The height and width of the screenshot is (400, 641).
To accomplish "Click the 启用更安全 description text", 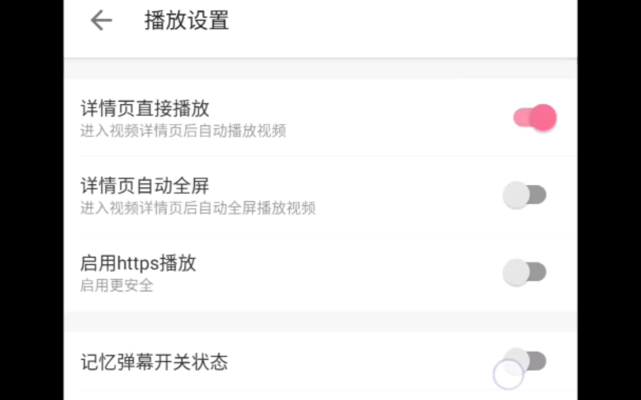I will pyautogui.click(x=117, y=286).
